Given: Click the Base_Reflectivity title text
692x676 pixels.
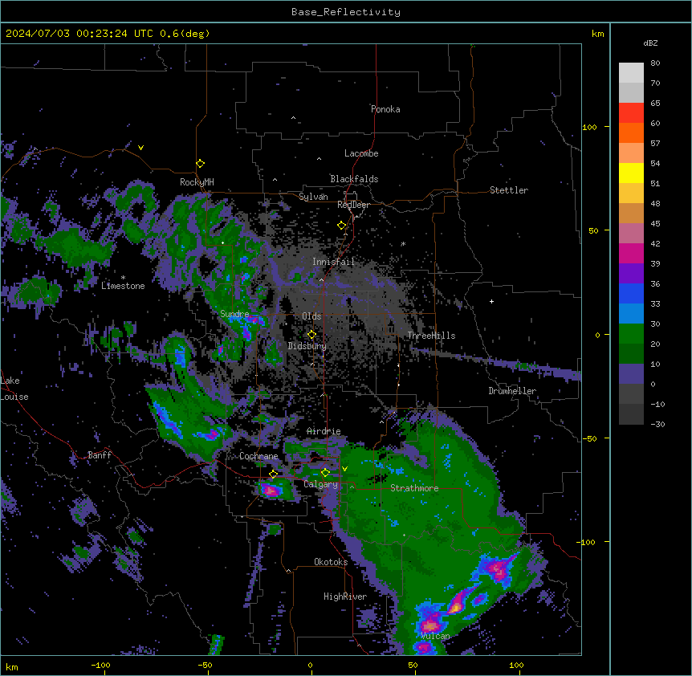Looking at the screenshot, I should [x=346, y=12].
